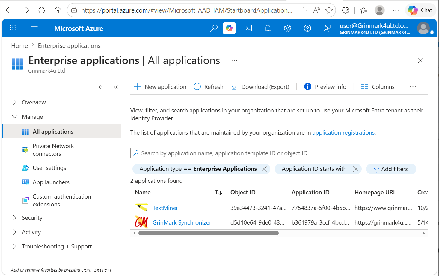Click the browser refresh button
This screenshot has width=439, height=276.
42,10
